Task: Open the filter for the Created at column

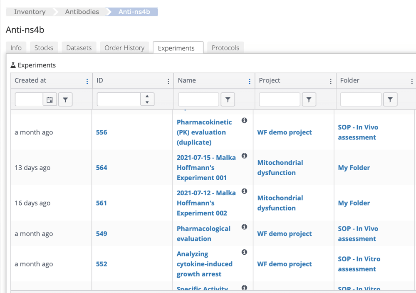Action: tap(65, 99)
